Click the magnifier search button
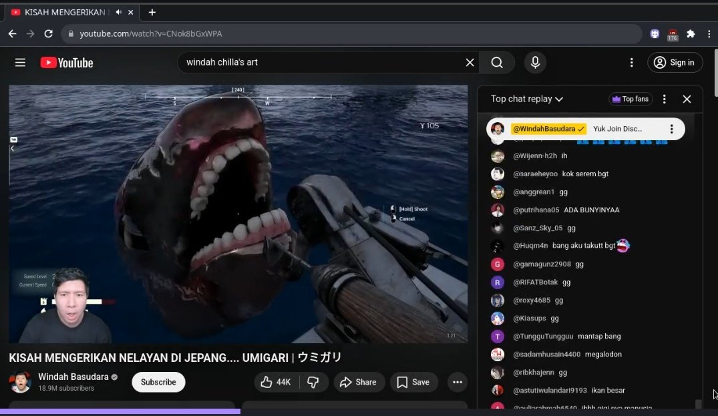Image resolution: width=718 pixels, height=416 pixels. coord(497,62)
